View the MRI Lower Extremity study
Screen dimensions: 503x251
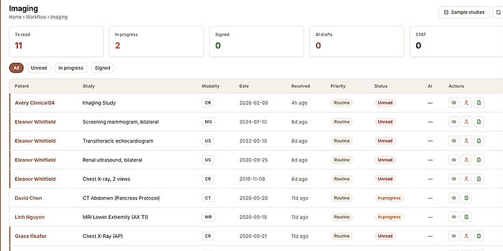(x=454, y=217)
